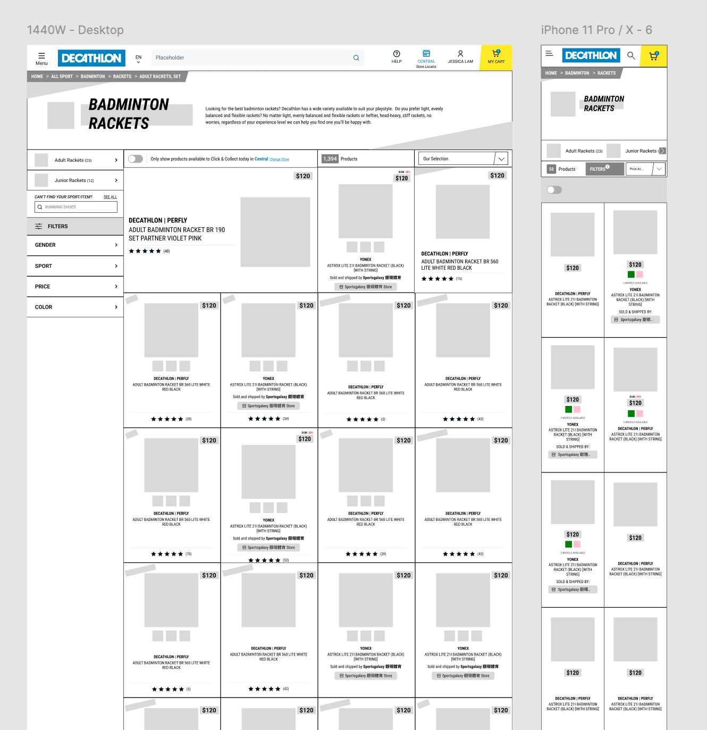Tap the iPhone FILTERS button
The height and width of the screenshot is (730, 707).
pos(605,169)
